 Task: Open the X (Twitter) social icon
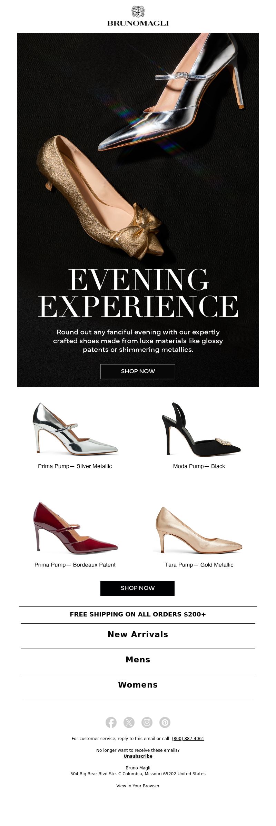click(x=129, y=722)
